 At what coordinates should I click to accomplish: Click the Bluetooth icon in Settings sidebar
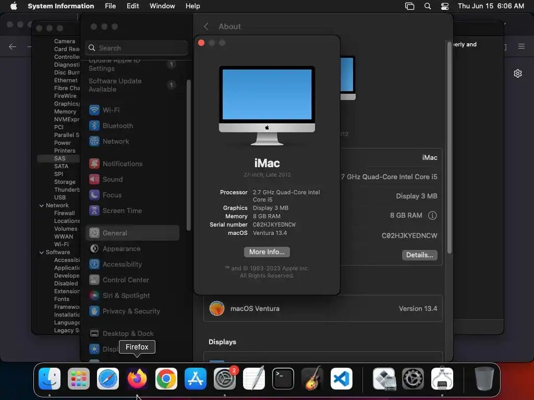click(x=94, y=126)
